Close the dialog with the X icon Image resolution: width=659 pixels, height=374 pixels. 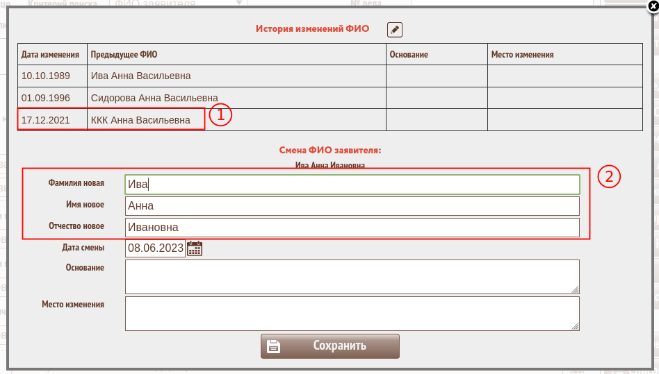click(x=652, y=5)
